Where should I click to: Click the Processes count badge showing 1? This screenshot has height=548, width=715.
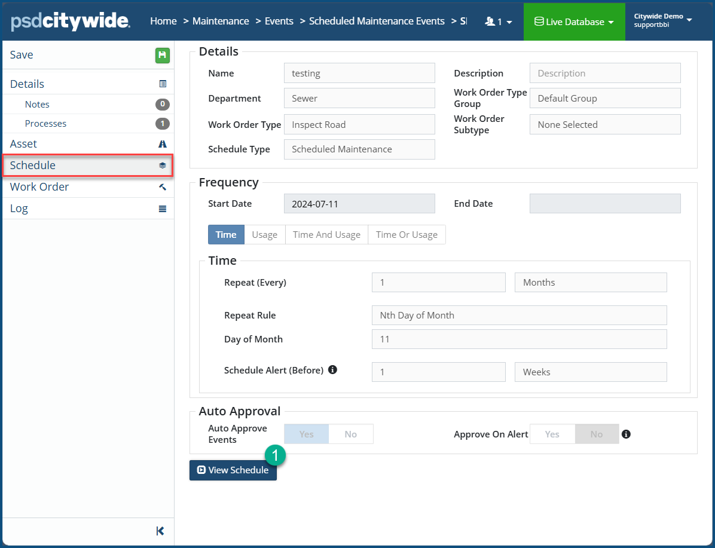(163, 124)
